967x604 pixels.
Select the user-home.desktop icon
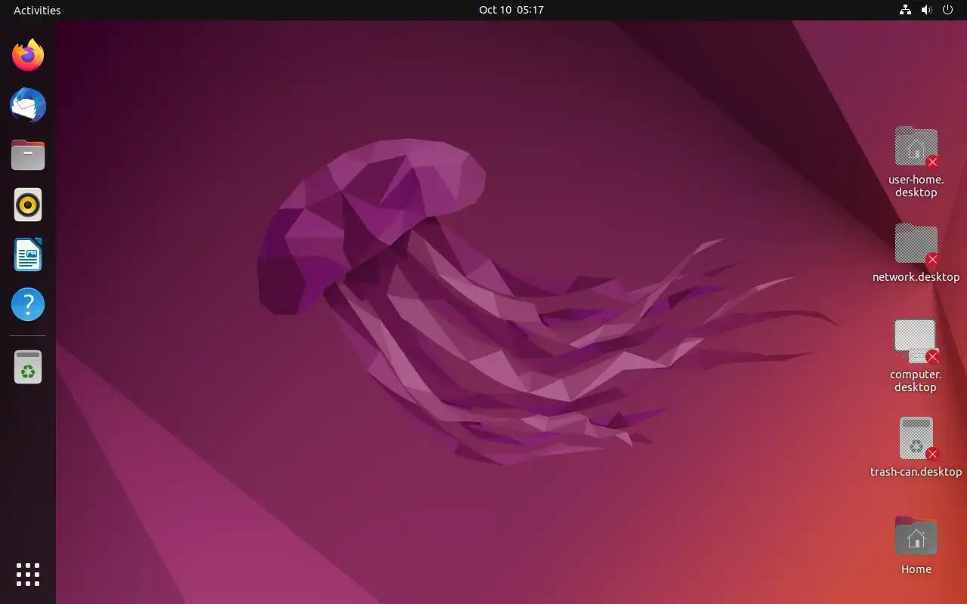coord(916,147)
